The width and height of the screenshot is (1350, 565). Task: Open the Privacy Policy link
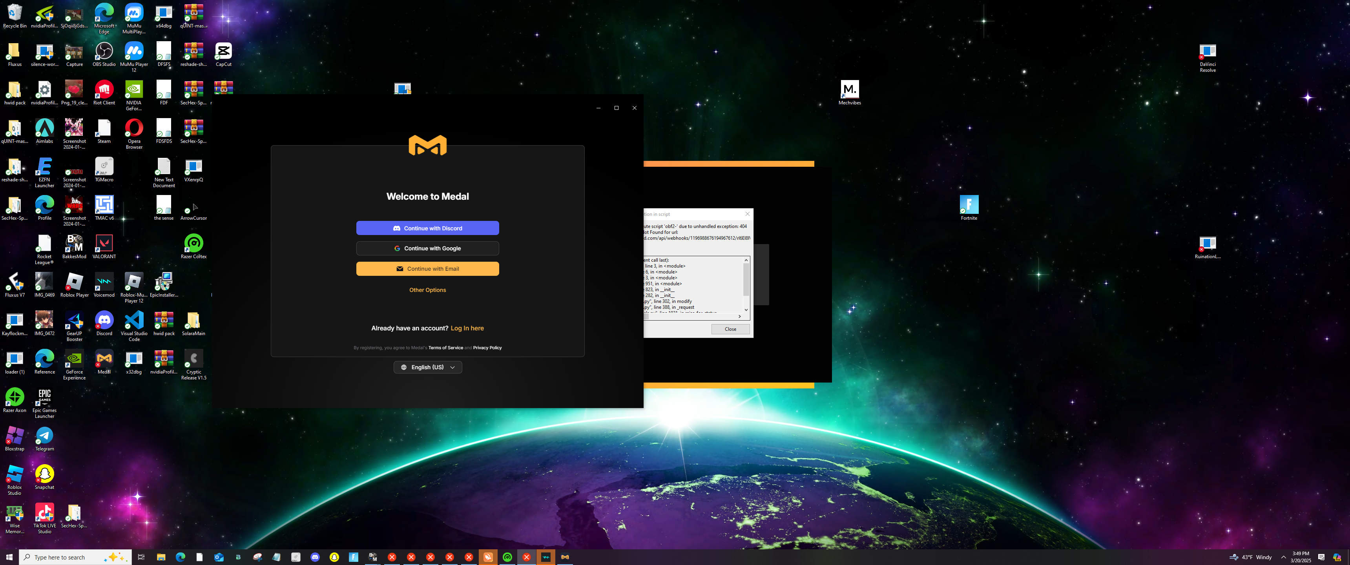487,348
